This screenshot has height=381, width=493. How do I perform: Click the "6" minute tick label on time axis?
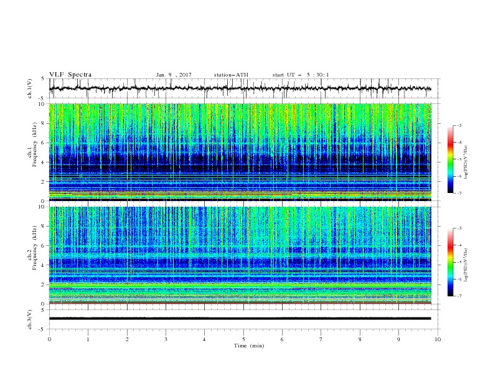coord(282,339)
